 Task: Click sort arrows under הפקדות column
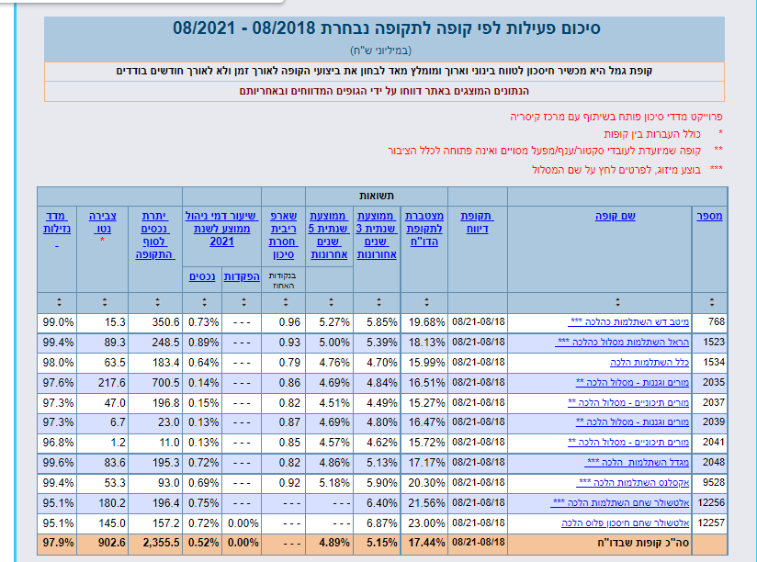(x=243, y=302)
